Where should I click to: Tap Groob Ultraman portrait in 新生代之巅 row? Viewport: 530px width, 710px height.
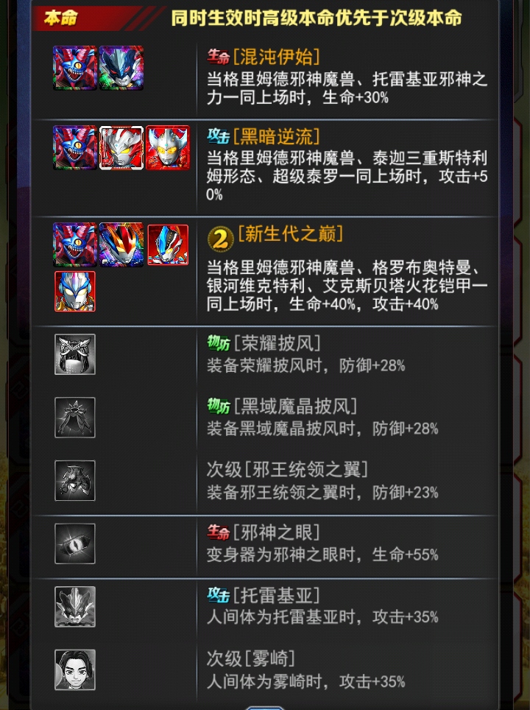[x=121, y=245]
